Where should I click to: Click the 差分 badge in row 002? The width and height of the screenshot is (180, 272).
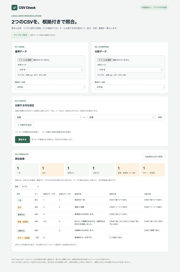click(x=20, y=207)
